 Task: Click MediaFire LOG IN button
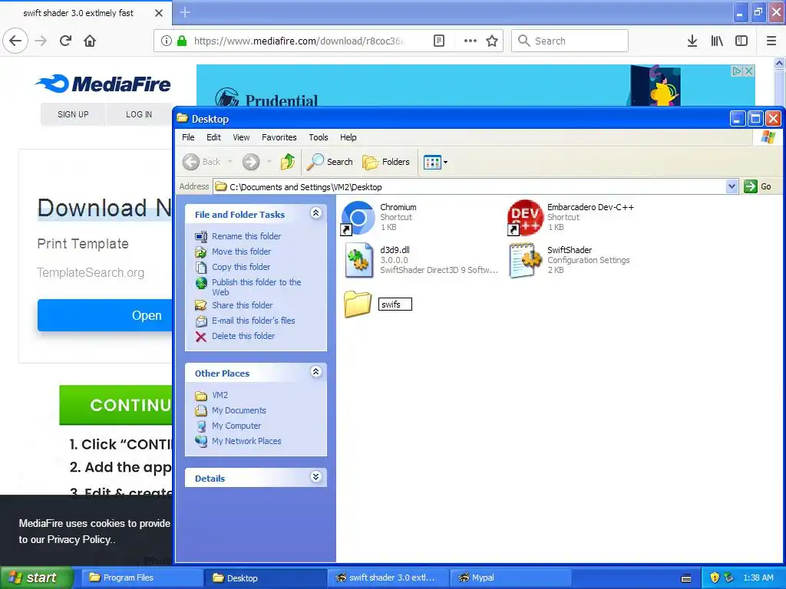coord(139,114)
